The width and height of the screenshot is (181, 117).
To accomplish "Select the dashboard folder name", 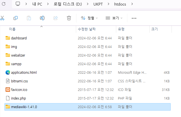I will pos(19,38).
